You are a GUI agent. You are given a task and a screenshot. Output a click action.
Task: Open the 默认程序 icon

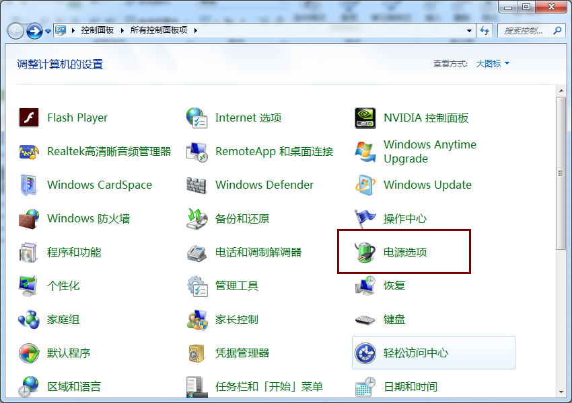(x=29, y=353)
